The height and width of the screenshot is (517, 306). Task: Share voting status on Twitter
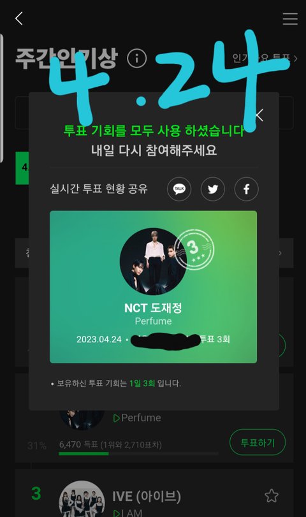coord(213,189)
